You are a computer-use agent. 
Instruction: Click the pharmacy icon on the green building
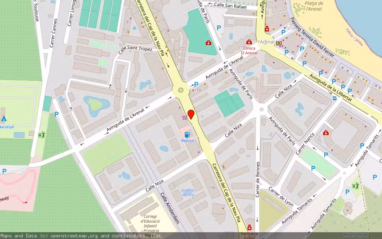(x=208, y=43)
